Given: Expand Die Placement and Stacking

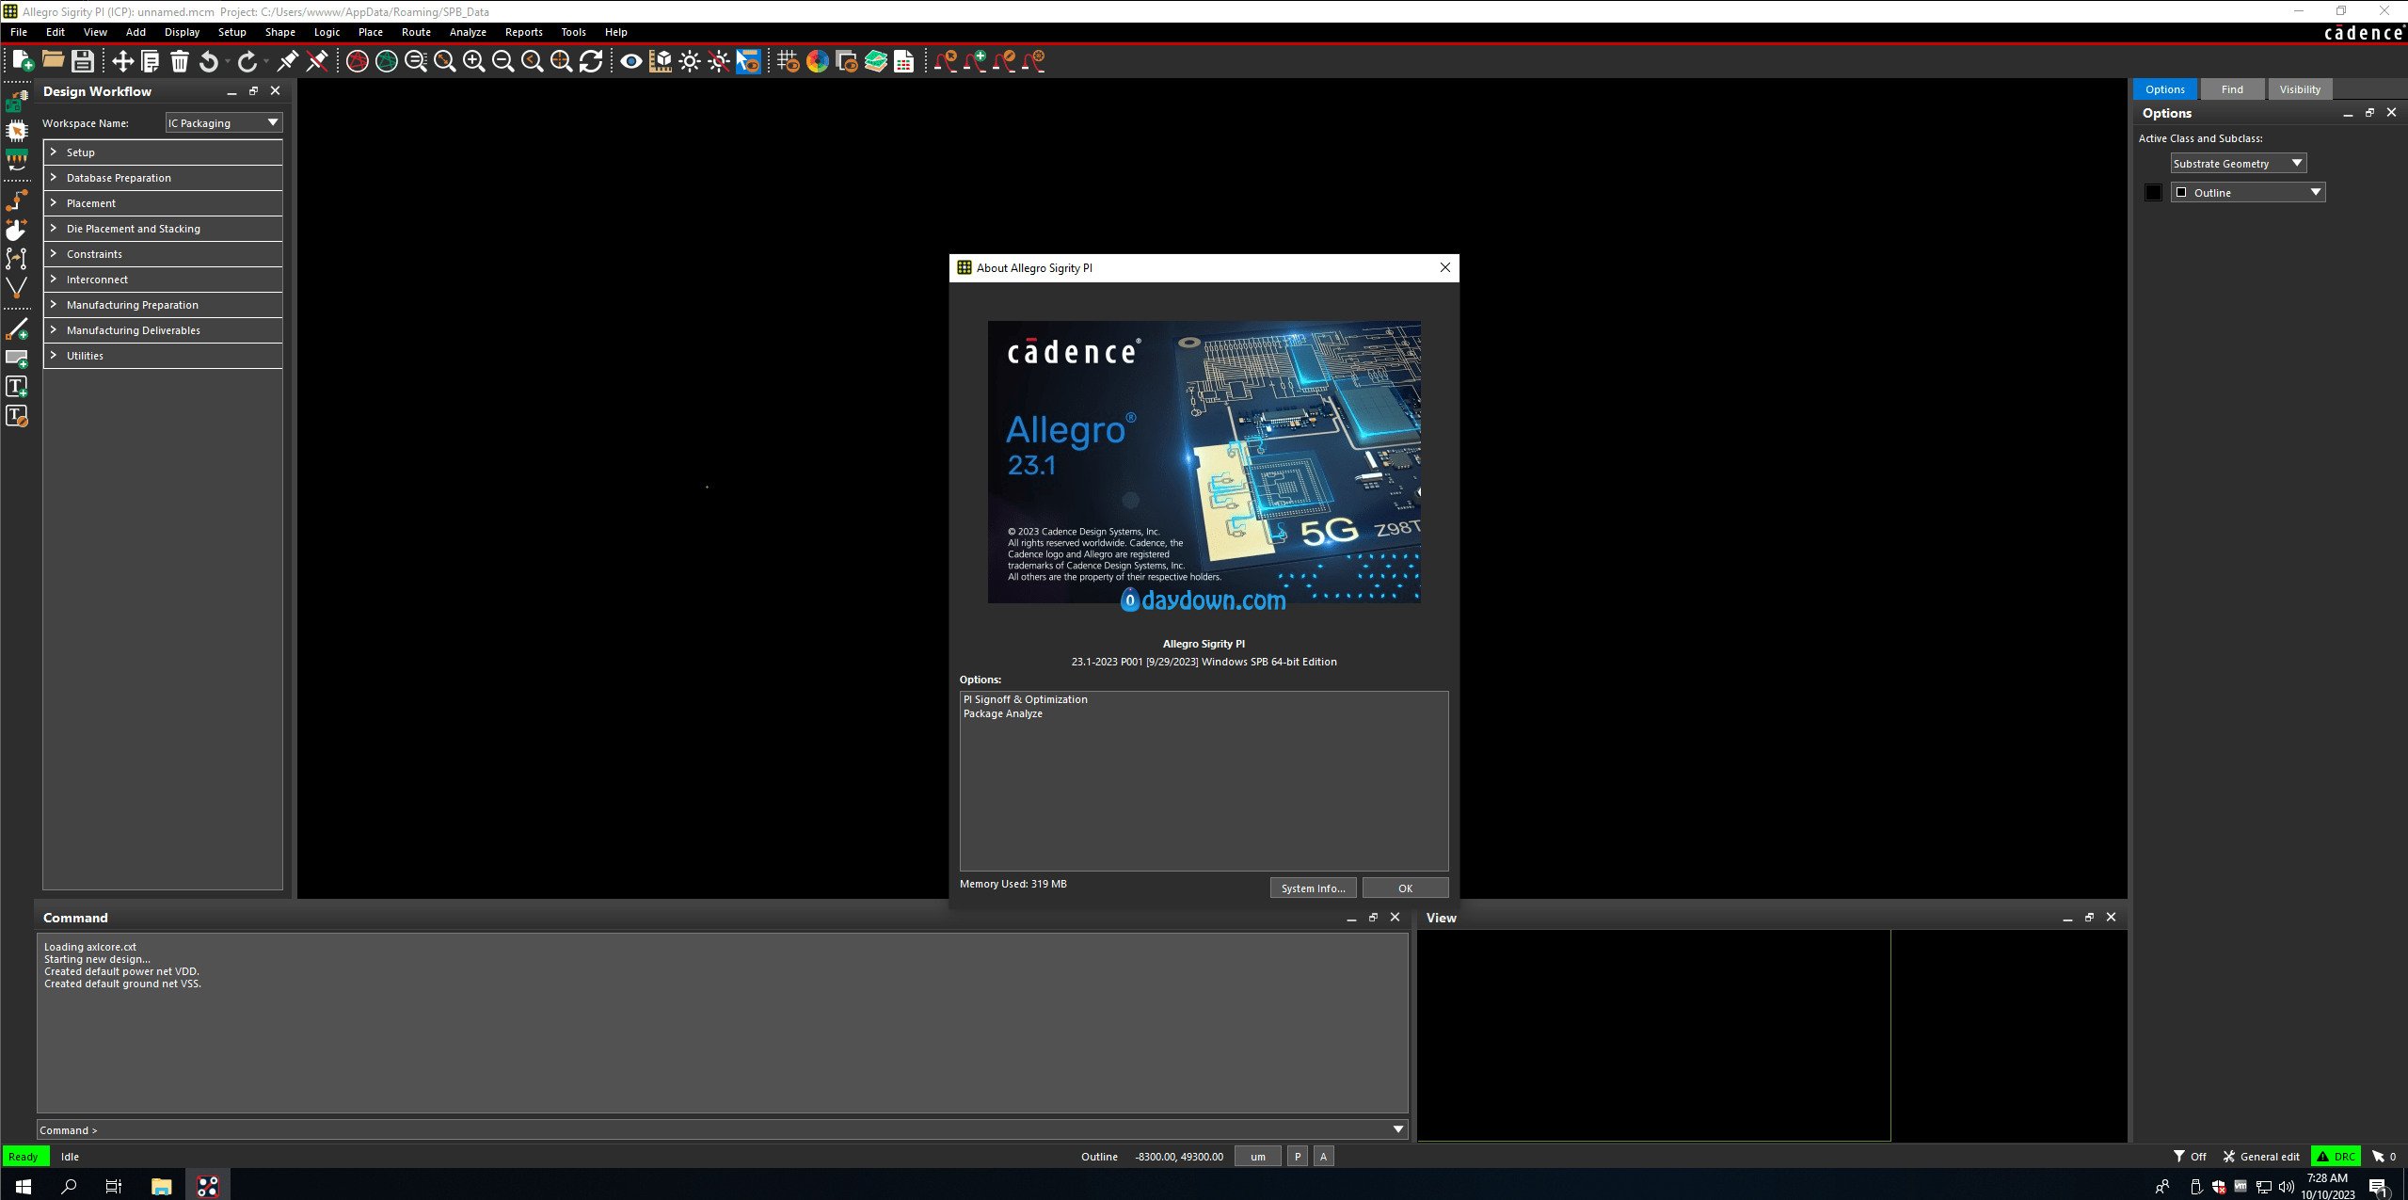Looking at the screenshot, I should (163, 229).
